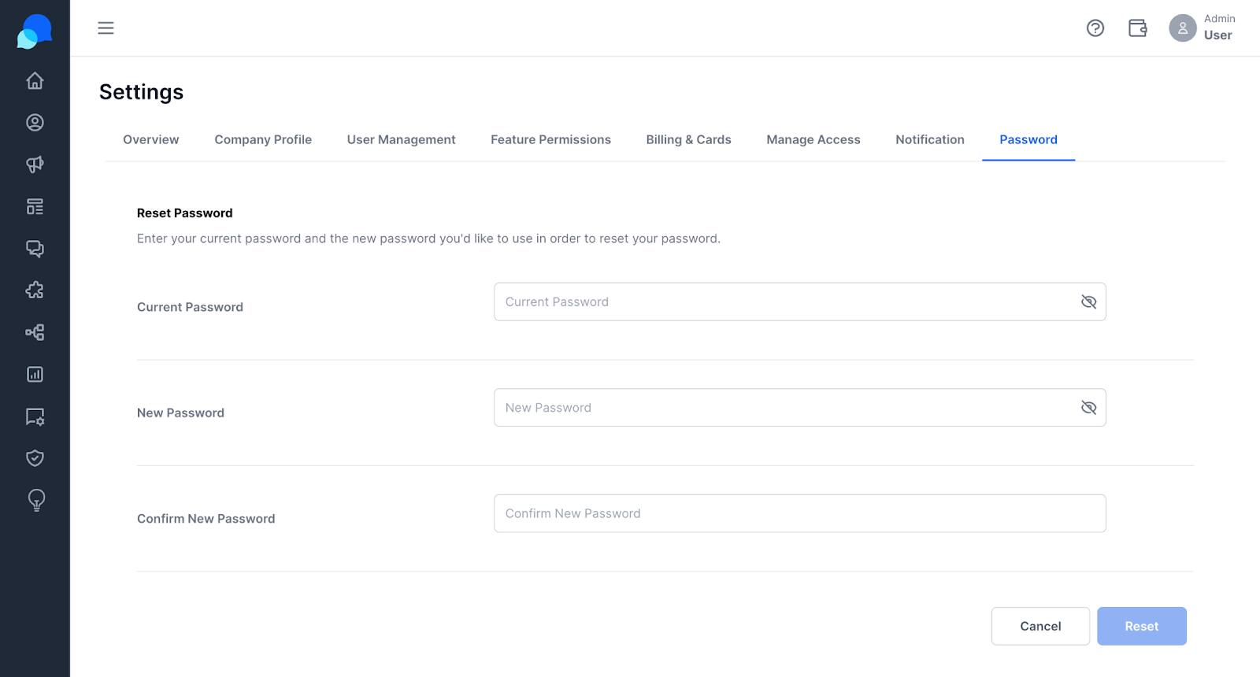Image resolution: width=1260 pixels, height=677 pixels.
Task: Click the Admin User name text
Action: coord(1219,28)
